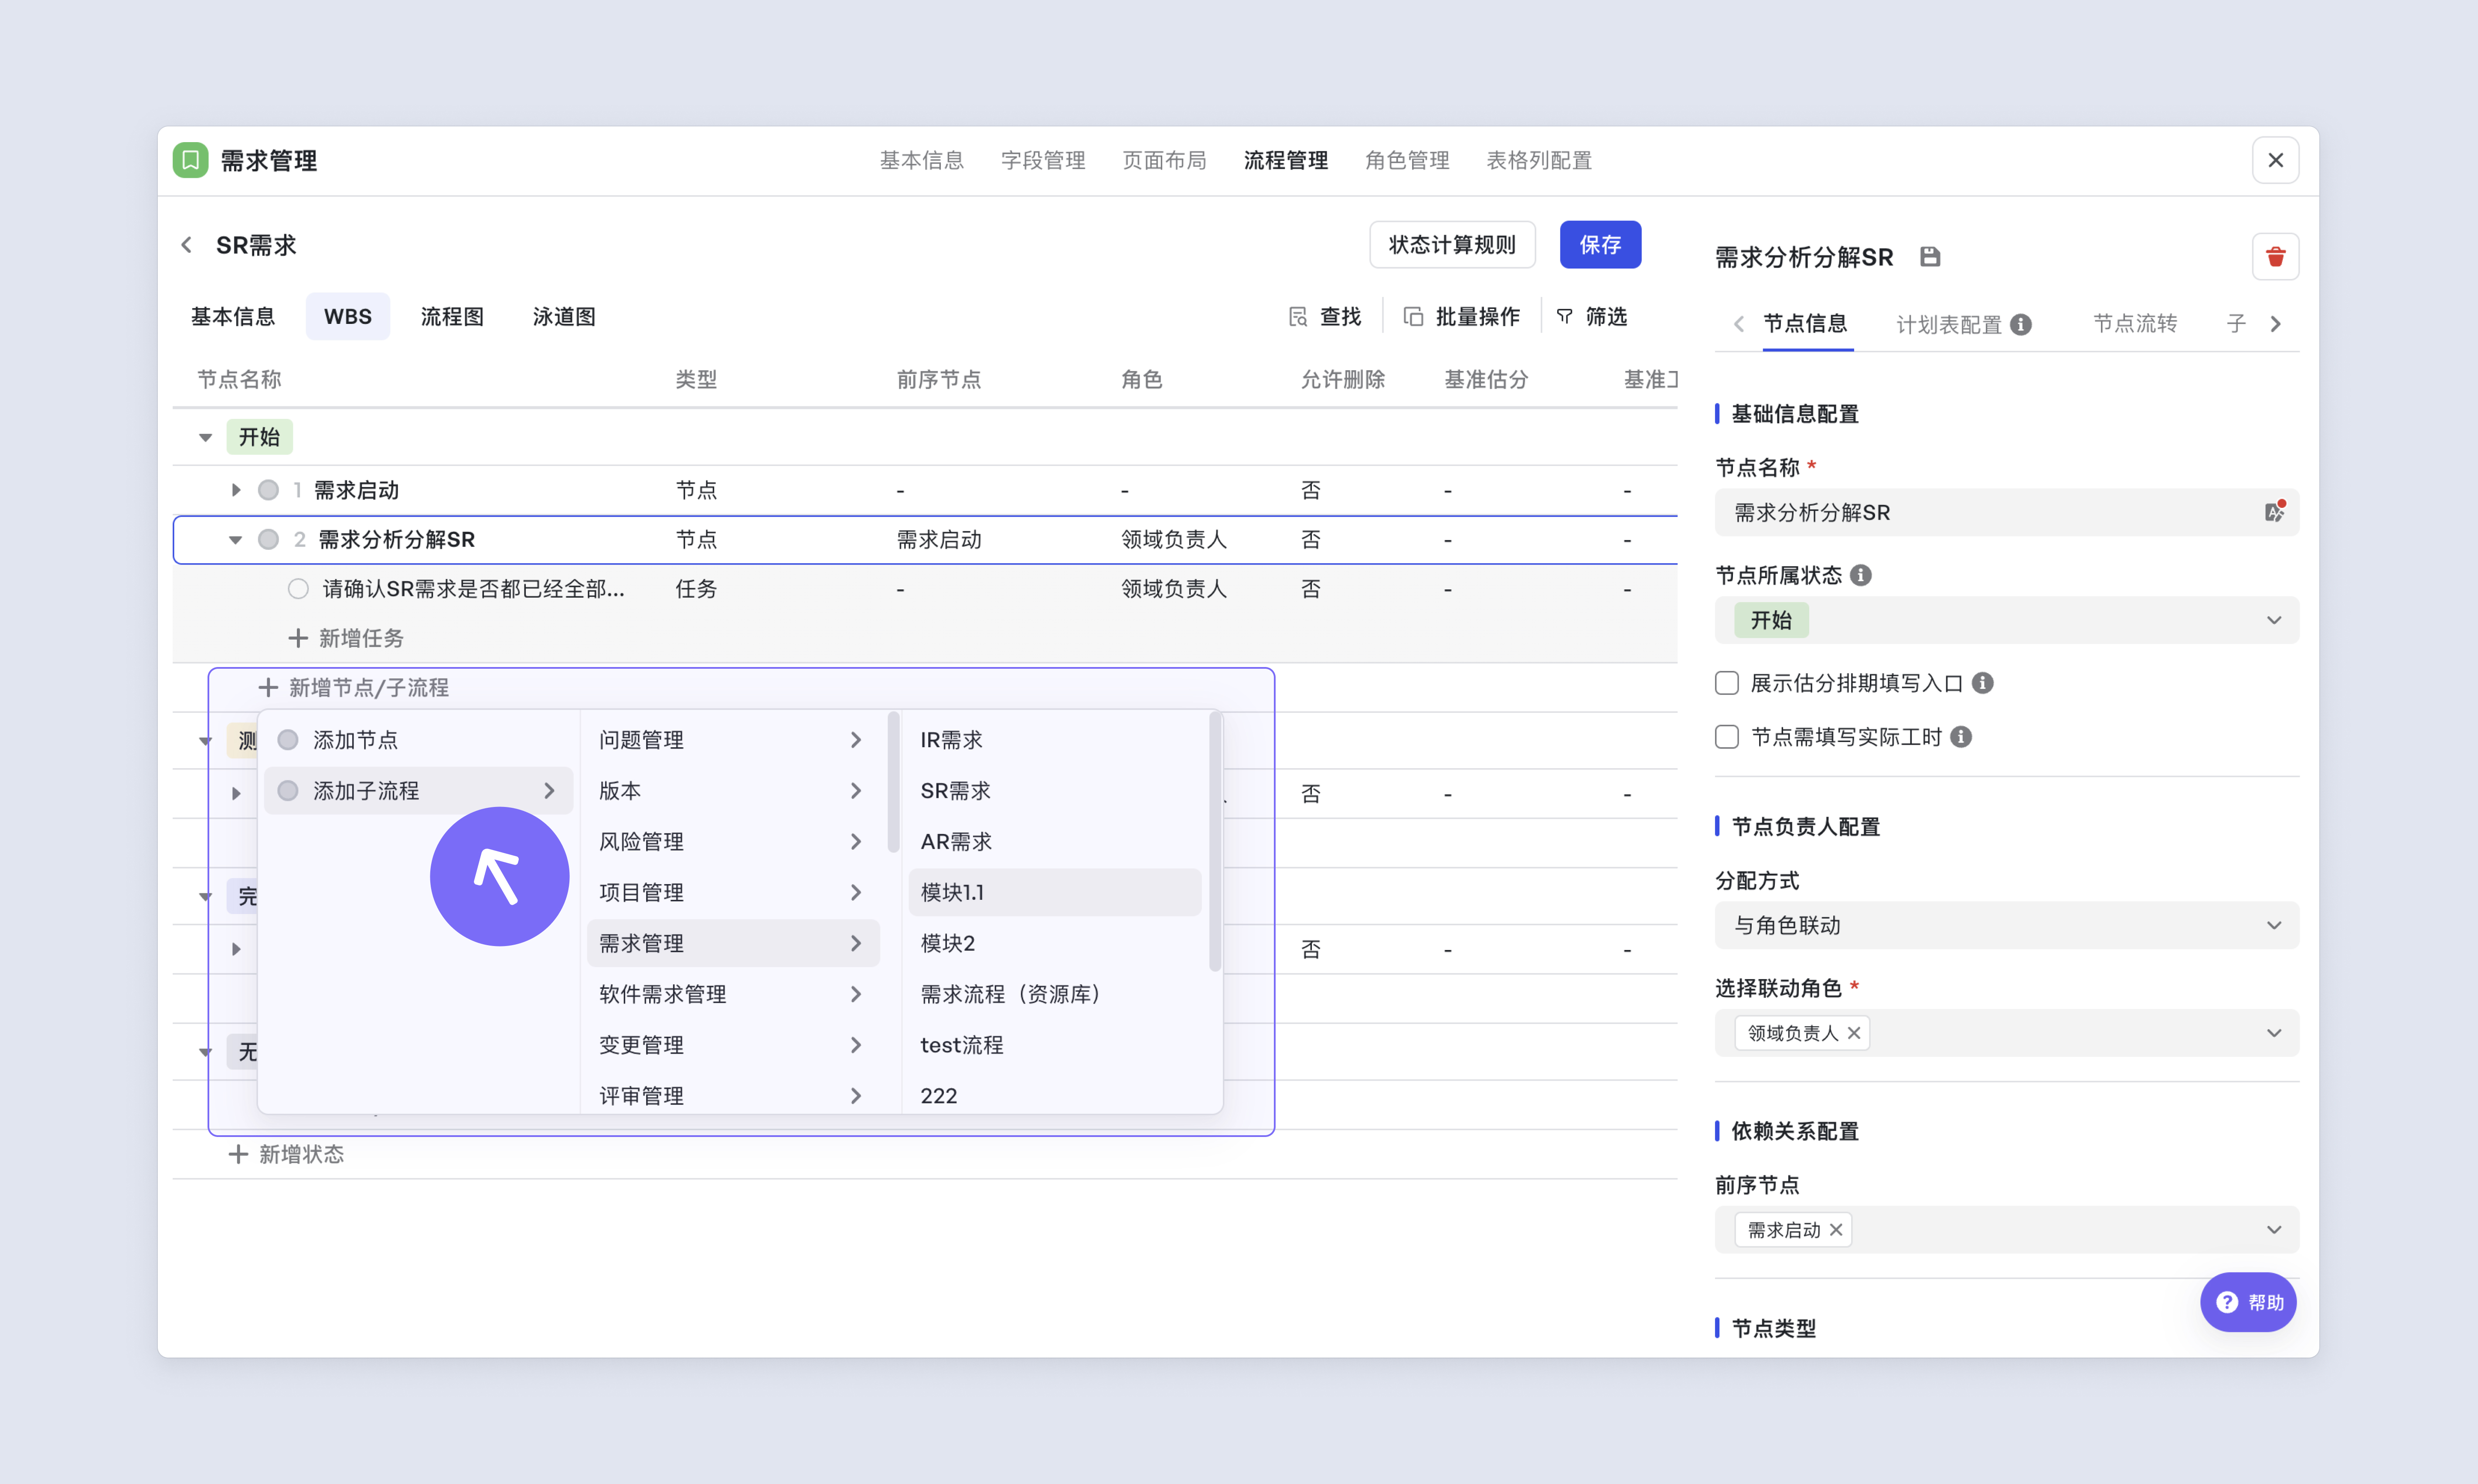Open the 泳道图 view tab
Image resolution: width=2478 pixels, height=1484 pixels.
point(564,317)
